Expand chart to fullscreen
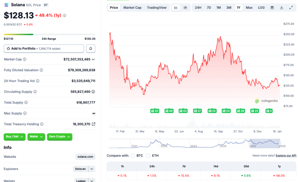Image resolution: width=298 pixels, height=182 pixels. tap(291, 8)
